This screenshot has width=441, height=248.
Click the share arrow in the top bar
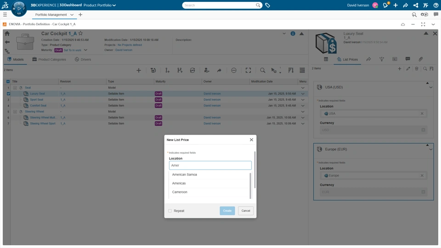pos(406,5)
